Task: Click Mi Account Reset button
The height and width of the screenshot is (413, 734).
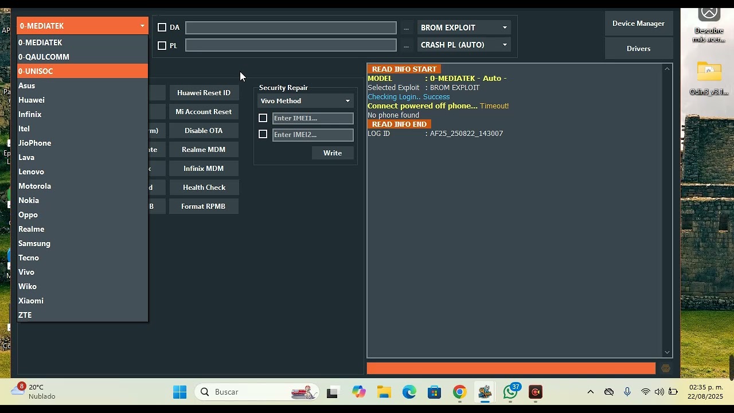Action: tap(204, 112)
